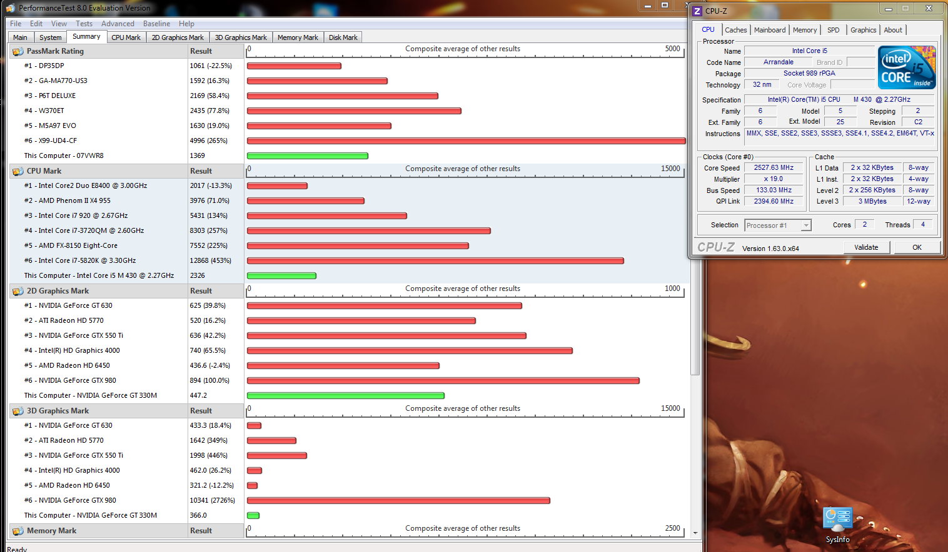948x552 pixels.
Task: Click the 'Ready' status bar text
Action: pos(17,549)
